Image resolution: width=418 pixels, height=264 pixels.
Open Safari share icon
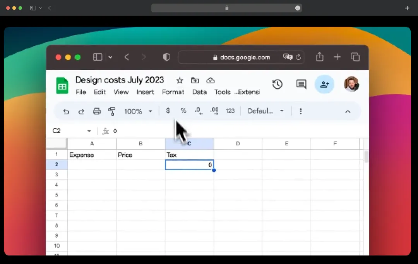(319, 57)
